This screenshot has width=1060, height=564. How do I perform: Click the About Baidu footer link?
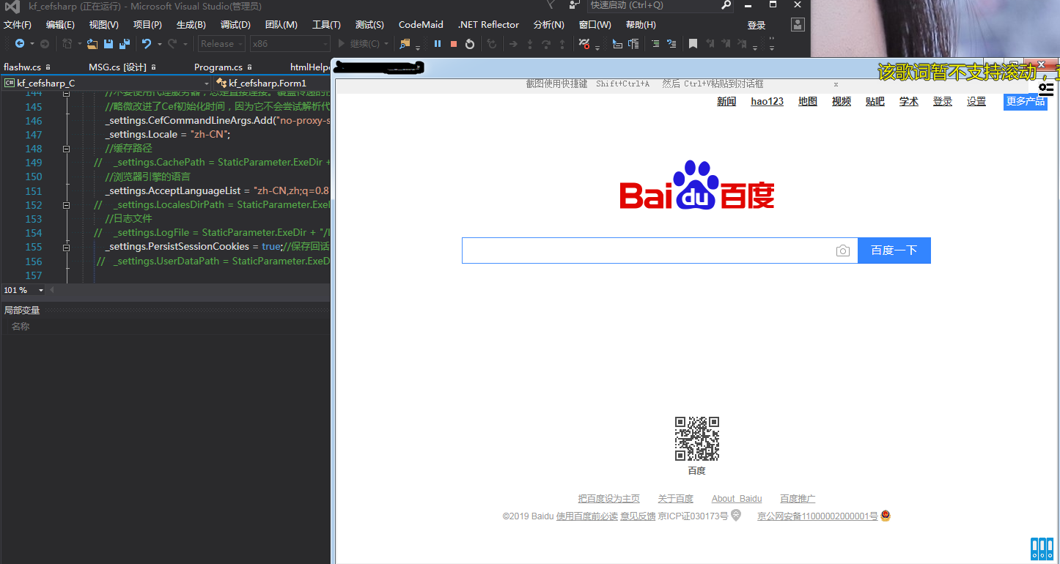[x=737, y=499]
